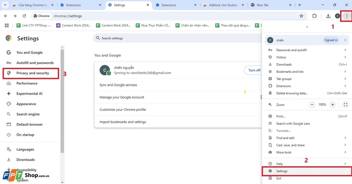Image resolution: width=352 pixels, height=184 pixels.
Task: Expand Cast, save, and share submenu
Action: coord(307,145)
